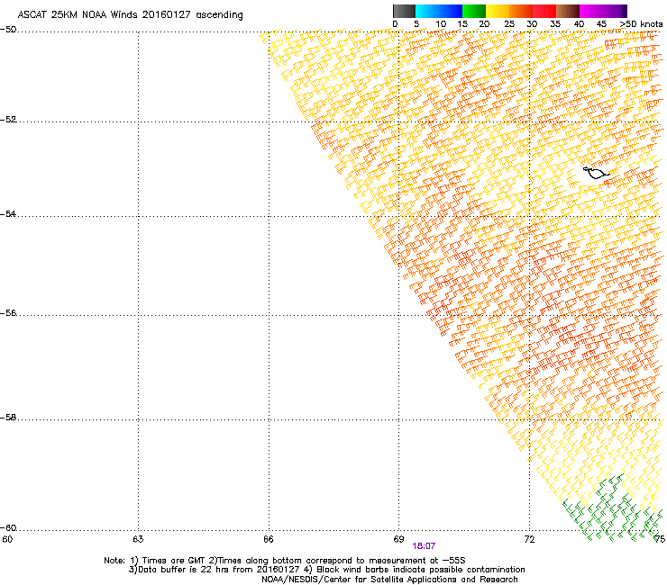Click the latitude label -60

click(x=8, y=528)
